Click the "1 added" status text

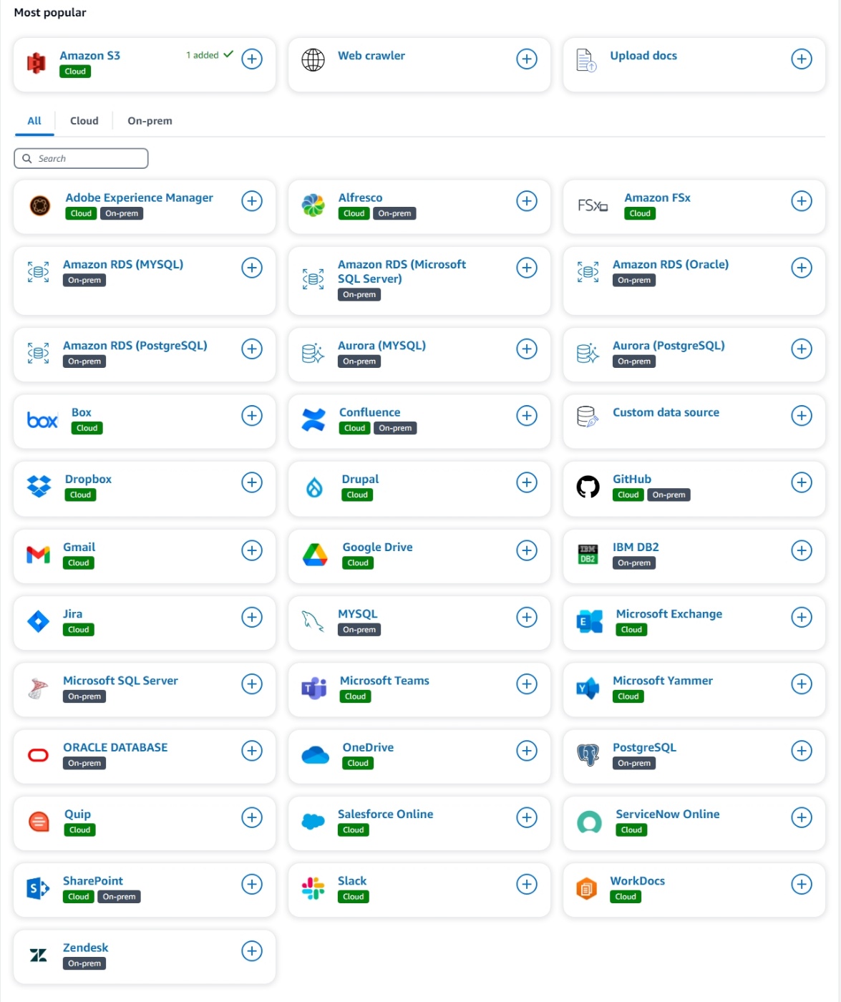pos(203,55)
